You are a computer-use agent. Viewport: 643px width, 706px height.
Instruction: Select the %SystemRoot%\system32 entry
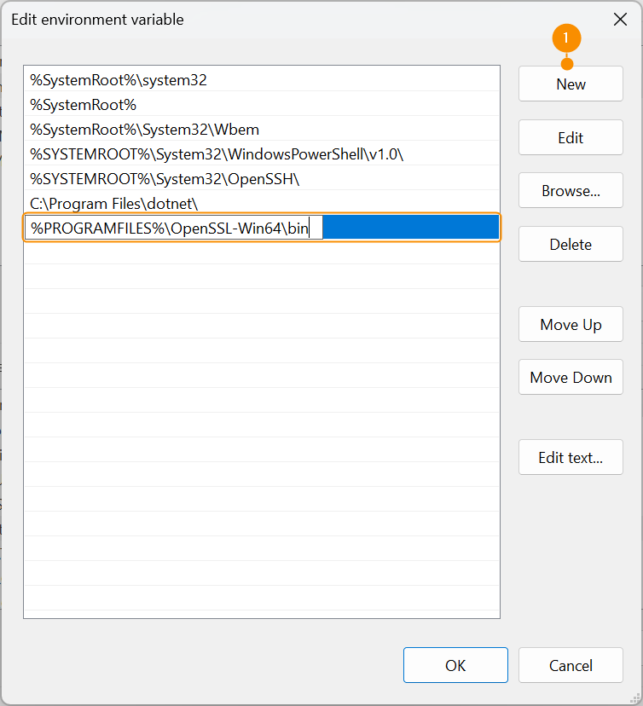point(119,80)
